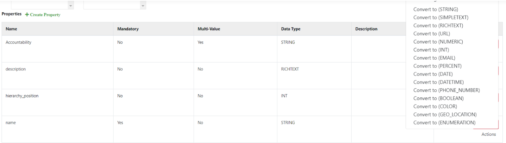The image size is (506, 143).
Task: Select Convert to (PERCENT) entry
Action: [x=437, y=66]
